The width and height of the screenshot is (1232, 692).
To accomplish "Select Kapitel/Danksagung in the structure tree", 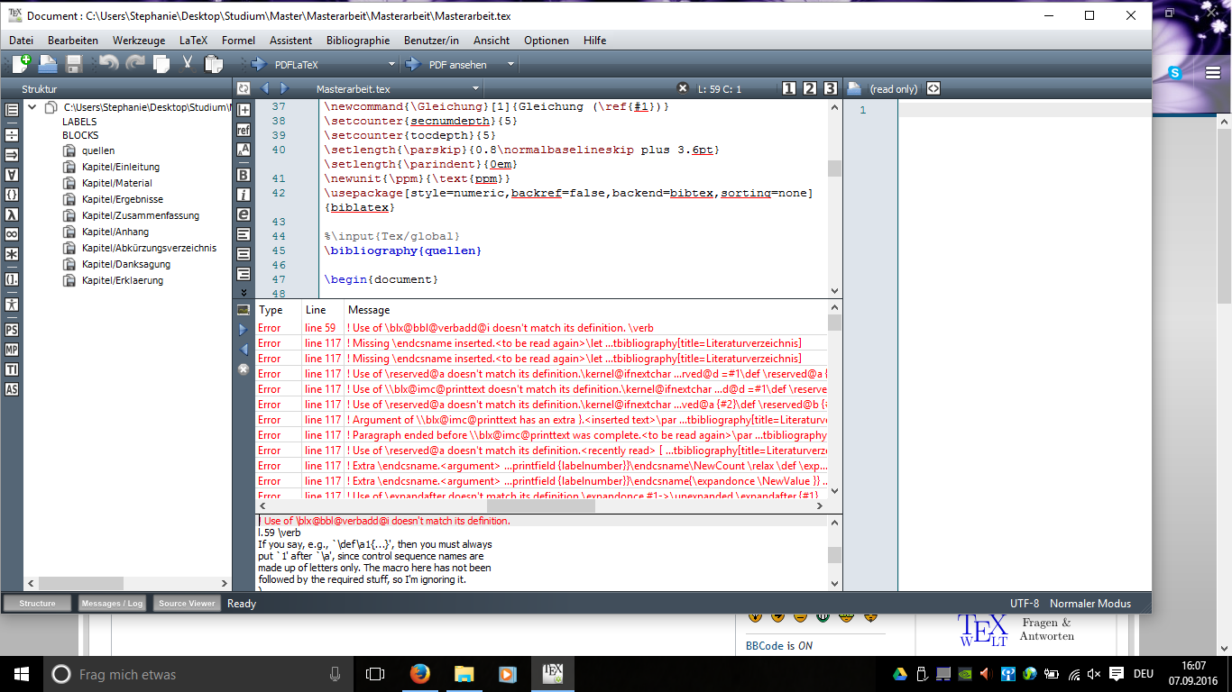I will 126,264.
